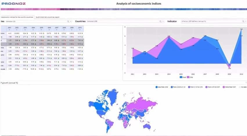Click the search icon in the Indicator selector

(242, 21)
